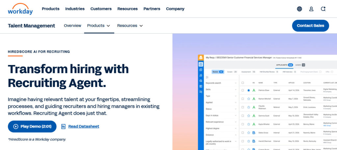Open Products in the top Workday navigation
The image size is (337, 150).
coord(50,9)
